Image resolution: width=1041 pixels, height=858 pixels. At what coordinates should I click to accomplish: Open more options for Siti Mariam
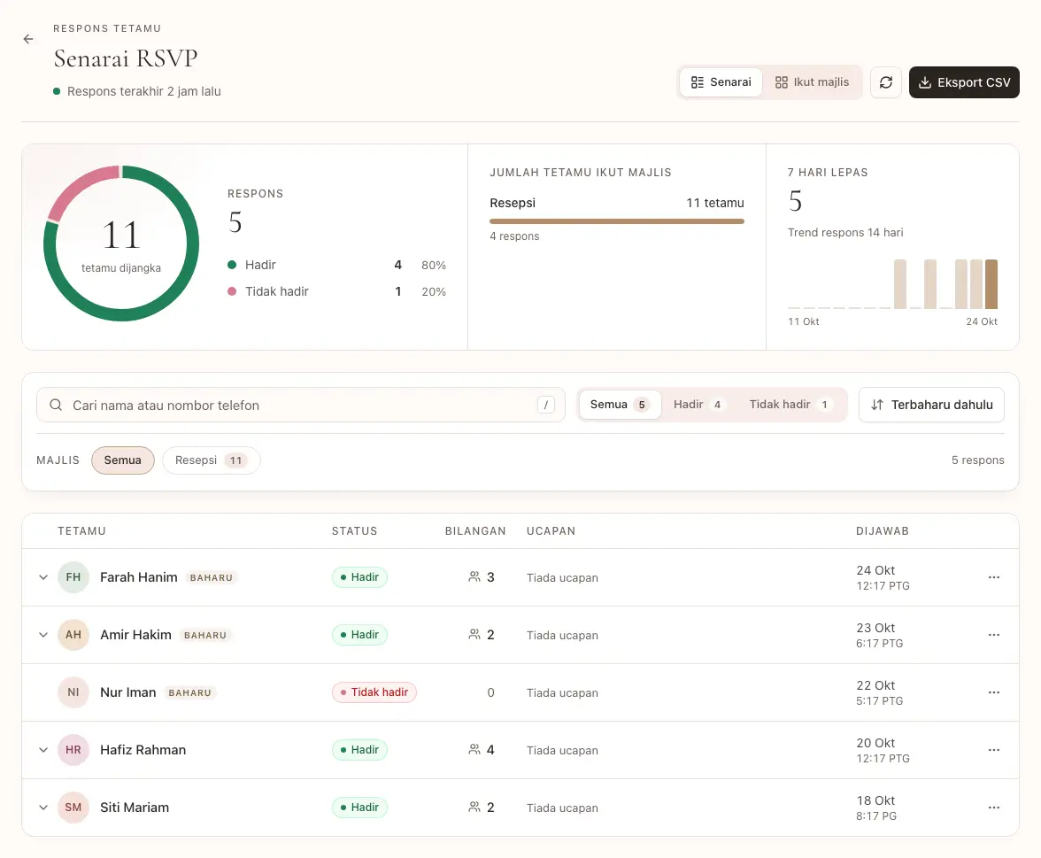tap(994, 808)
